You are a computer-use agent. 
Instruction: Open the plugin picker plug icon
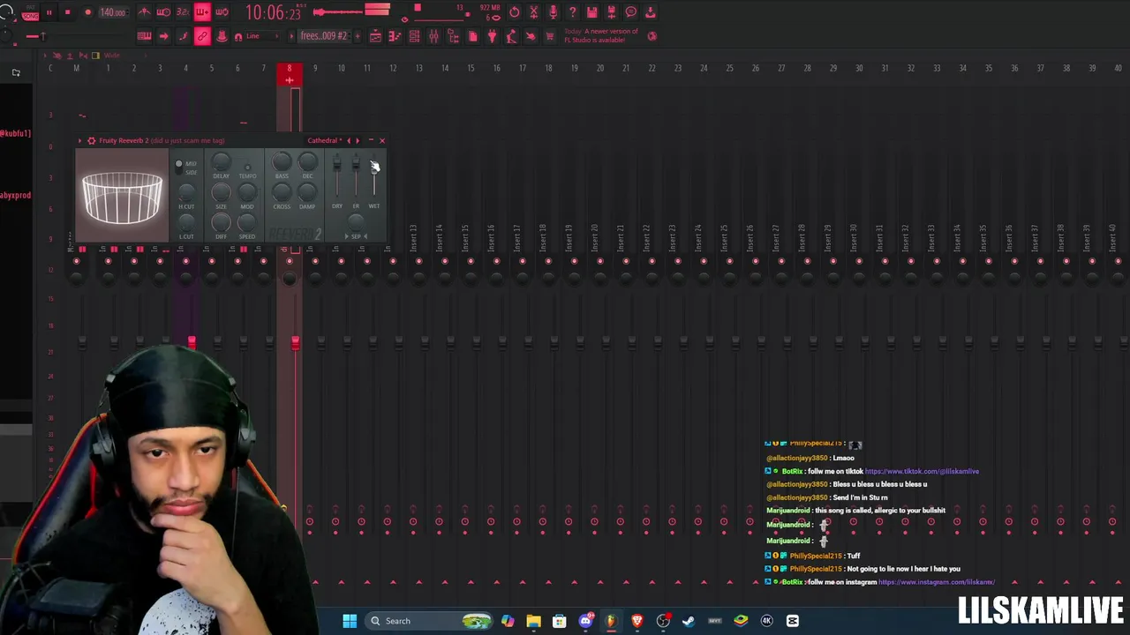click(x=492, y=36)
